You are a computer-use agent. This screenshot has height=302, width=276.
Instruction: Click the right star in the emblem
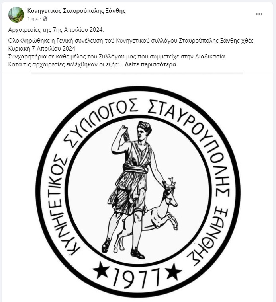coord(174,271)
